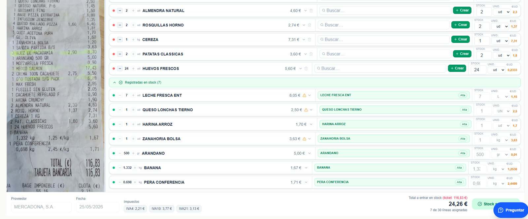528x219 pixels.
Task: Click matched product LECHE FRESCA ENT field
Action: (x=394, y=95)
